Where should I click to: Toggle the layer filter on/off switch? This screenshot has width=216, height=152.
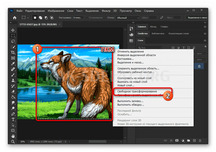click(x=205, y=47)
